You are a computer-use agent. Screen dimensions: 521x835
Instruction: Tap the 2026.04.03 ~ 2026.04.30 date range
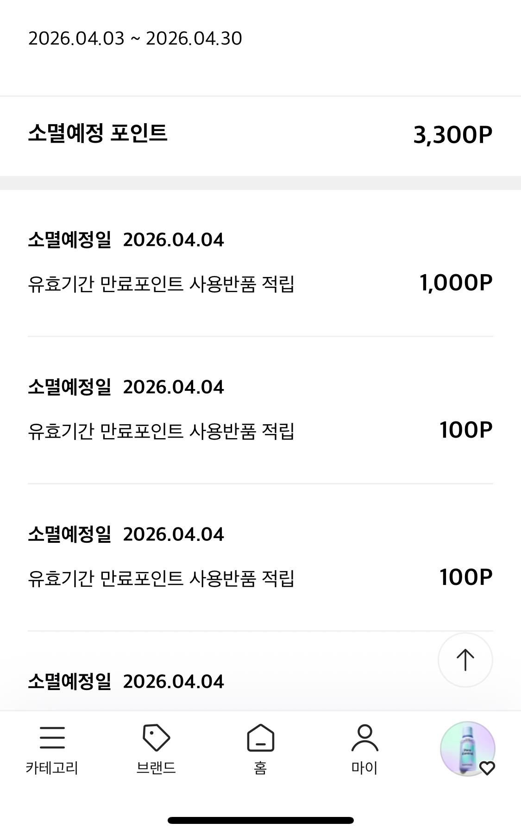point(135,38)
